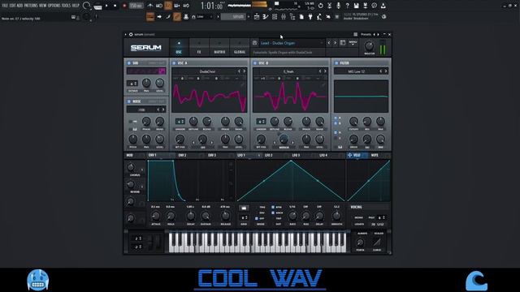
Task: Open the FILE menu in FL Studio
Action: 5,6
